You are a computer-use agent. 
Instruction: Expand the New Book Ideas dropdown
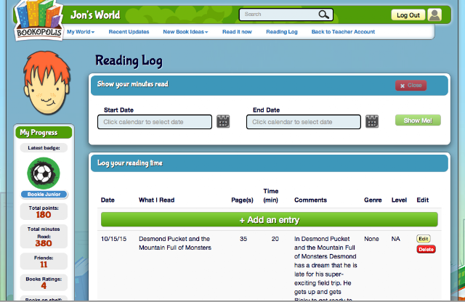185,32
